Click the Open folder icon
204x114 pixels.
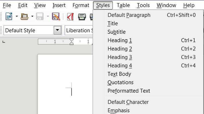(24, 16)
